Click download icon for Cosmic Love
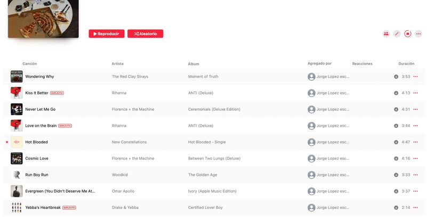 [x=396, y=158]
